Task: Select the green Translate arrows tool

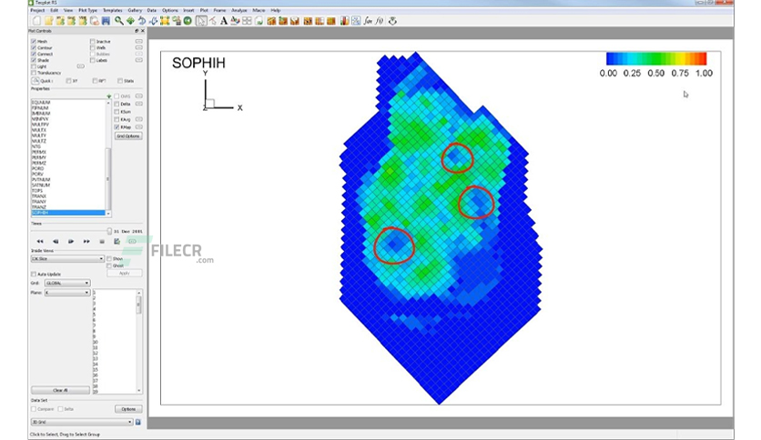Action: pyautogui.click(x=130, y=21)
